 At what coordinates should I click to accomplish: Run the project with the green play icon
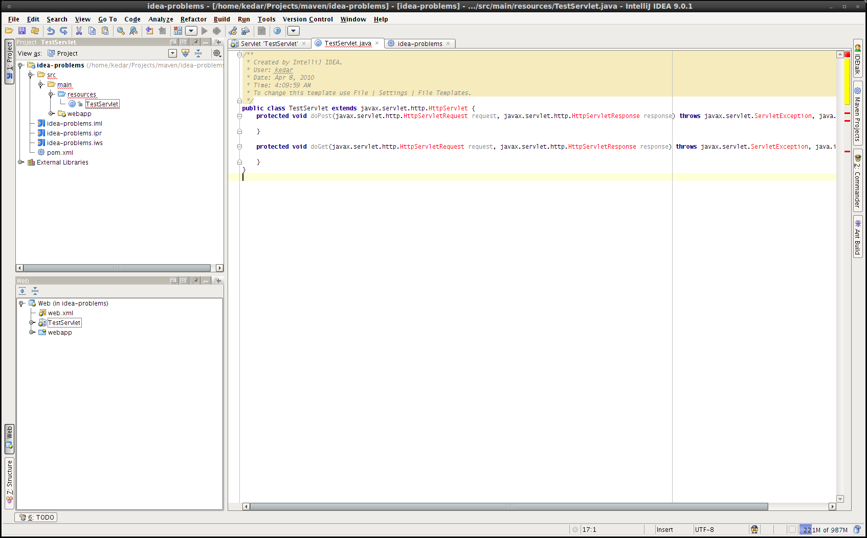pos(204,31)
